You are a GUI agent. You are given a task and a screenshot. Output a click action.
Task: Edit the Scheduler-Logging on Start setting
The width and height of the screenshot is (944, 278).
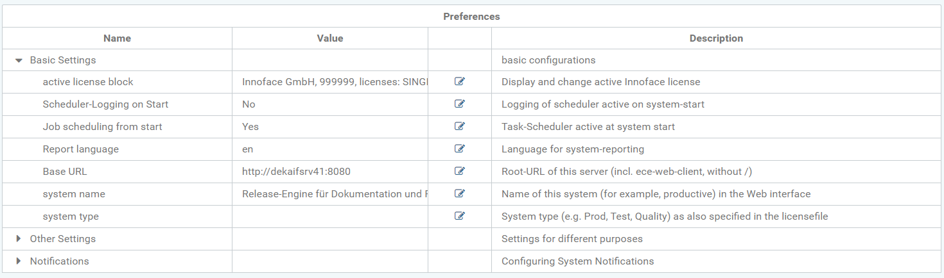tap(459, 104)
